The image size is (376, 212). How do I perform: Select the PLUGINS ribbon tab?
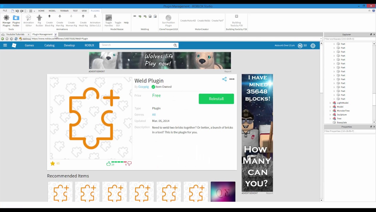(x=95, y=11)
